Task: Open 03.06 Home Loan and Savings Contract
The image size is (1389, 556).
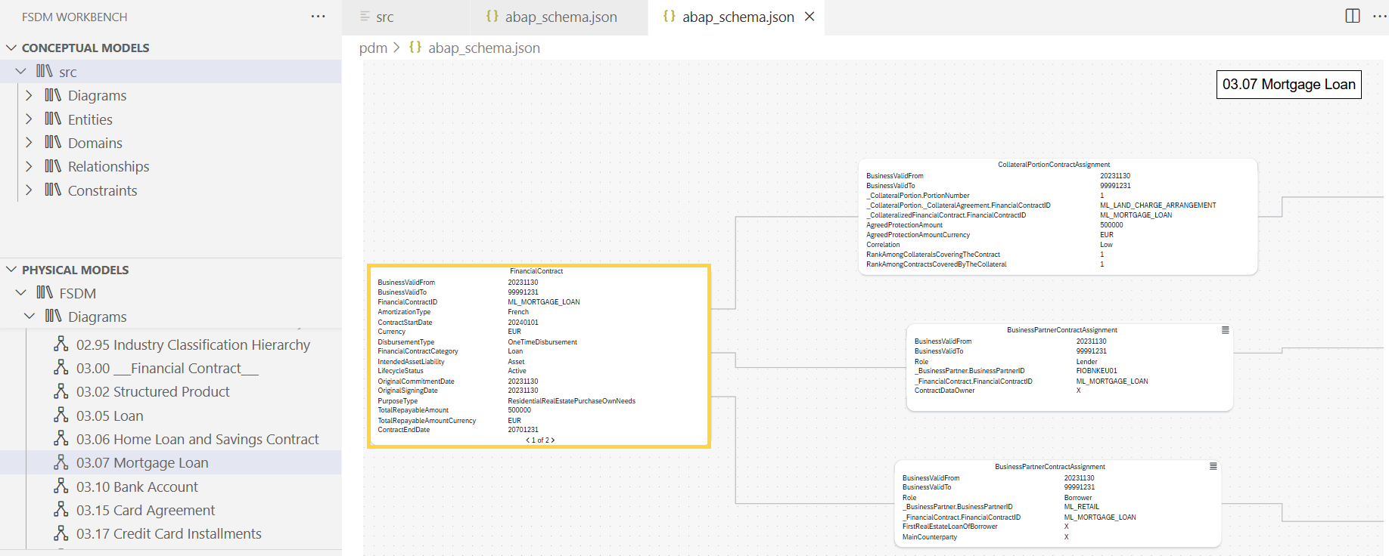Action: pos(197,439)
